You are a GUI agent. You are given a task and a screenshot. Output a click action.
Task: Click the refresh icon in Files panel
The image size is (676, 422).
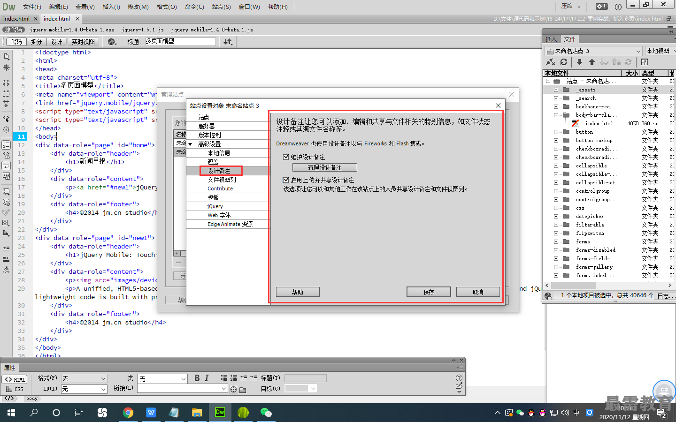coord(564,62)
